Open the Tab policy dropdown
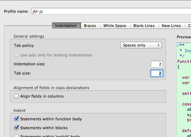Image resolution: width=191 pixels, height=137 pixels. (x=141, y=45)
